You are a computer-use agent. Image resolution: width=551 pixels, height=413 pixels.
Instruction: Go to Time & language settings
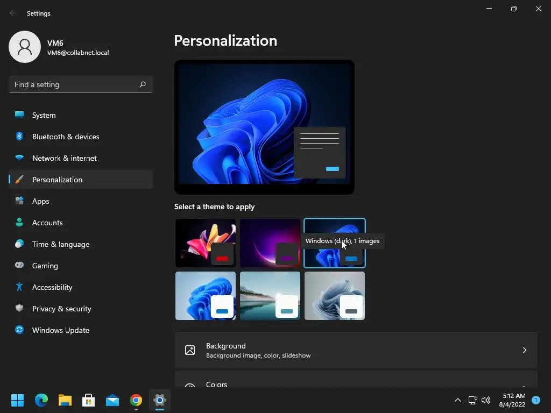pyautogui.click(x=81, y=244)
